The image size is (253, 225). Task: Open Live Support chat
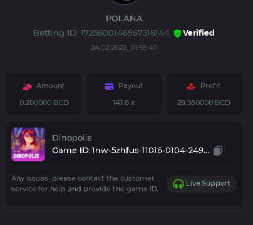pos(202,184)
